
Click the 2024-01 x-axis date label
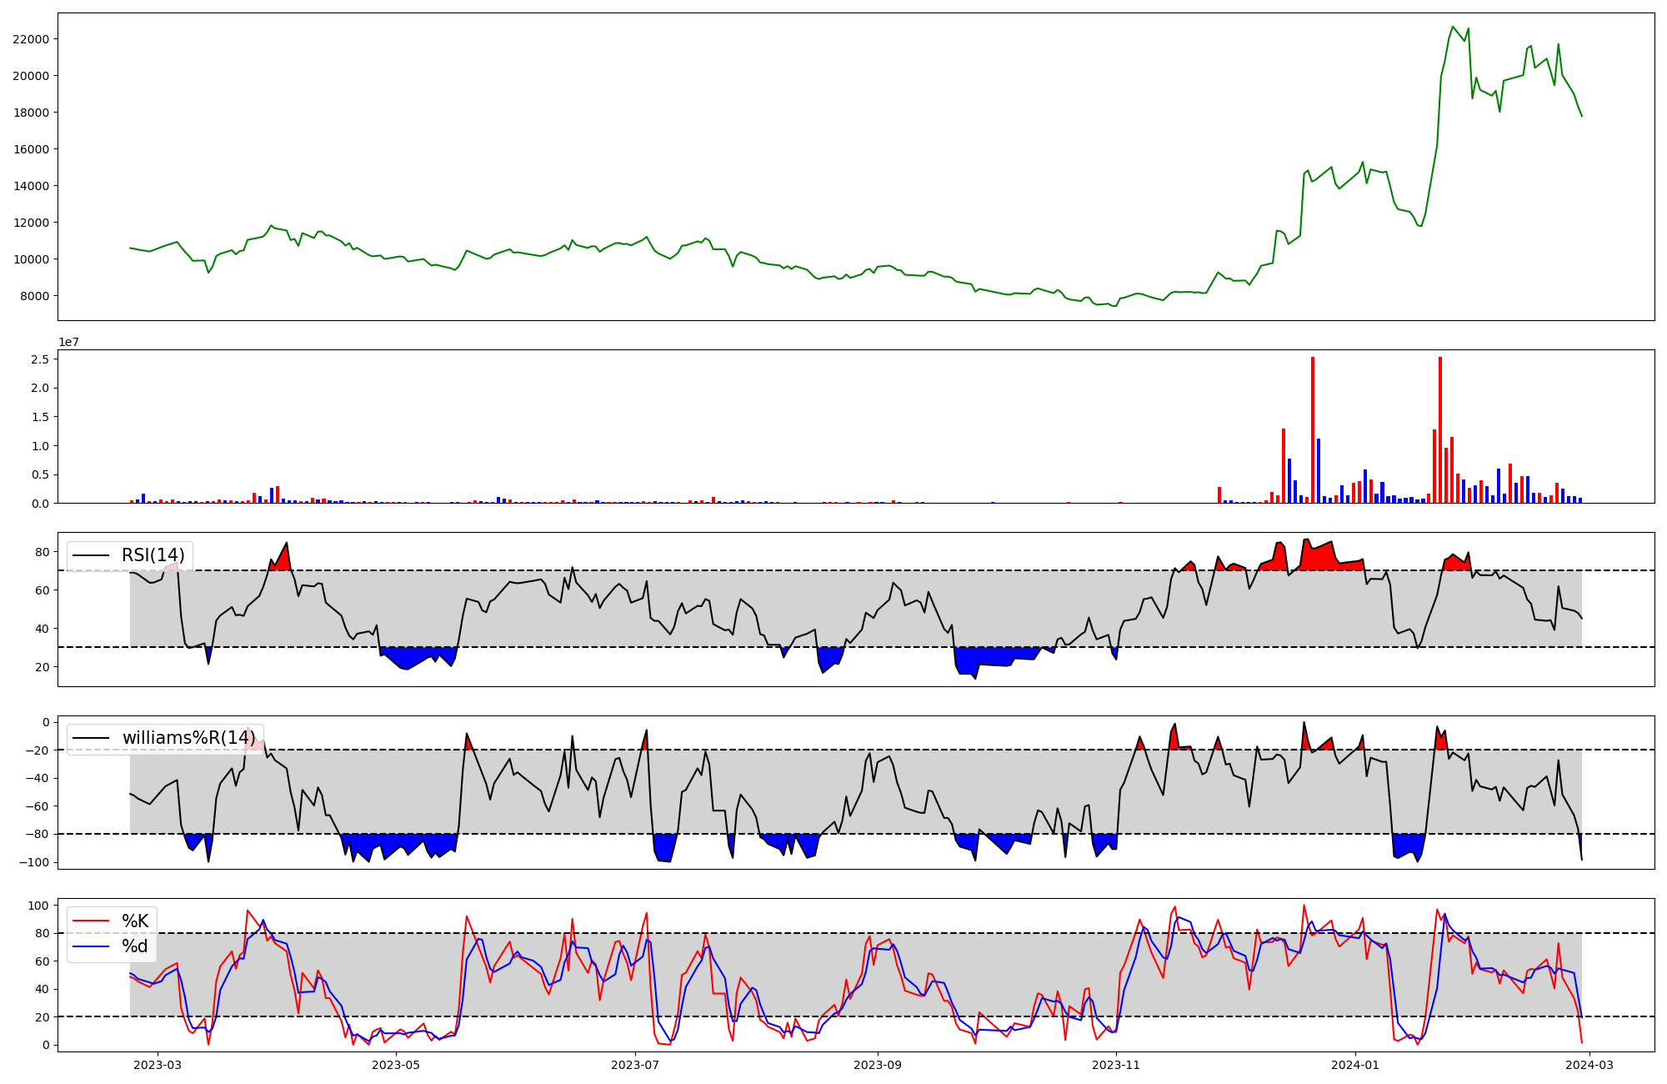pyautogui.click(x=1355, y=1065)
